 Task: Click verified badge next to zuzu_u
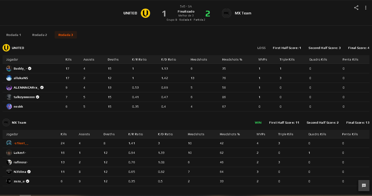coord(28,181)
